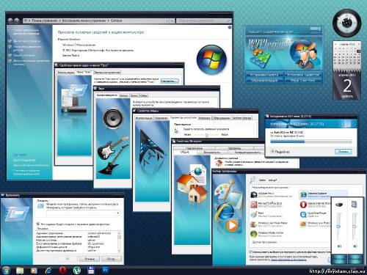Select Internet Explorer in the program list
Screen dimensions: 367x275
pyautogui.click(x=323, y=194)
